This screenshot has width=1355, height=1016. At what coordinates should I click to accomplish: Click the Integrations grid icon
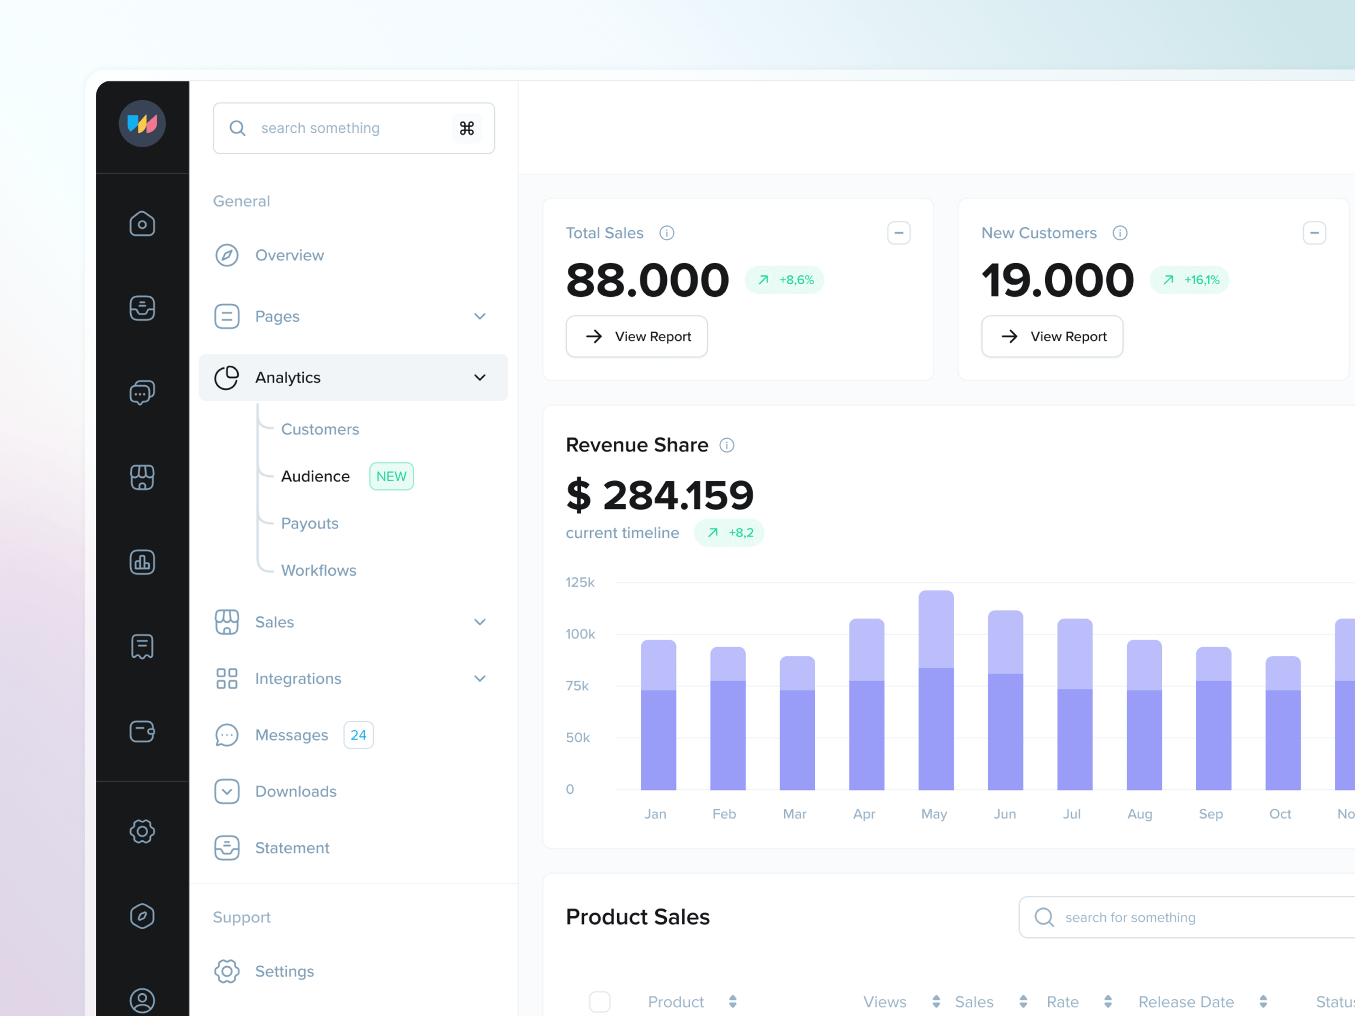[227, 678]
